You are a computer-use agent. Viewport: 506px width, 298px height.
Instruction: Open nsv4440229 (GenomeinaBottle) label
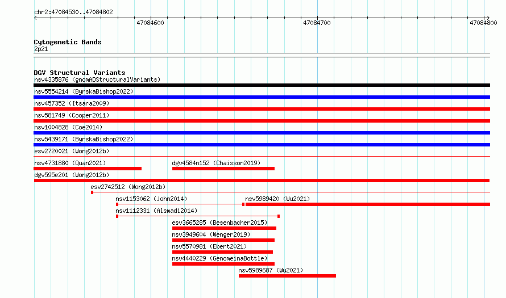(219, 258)
